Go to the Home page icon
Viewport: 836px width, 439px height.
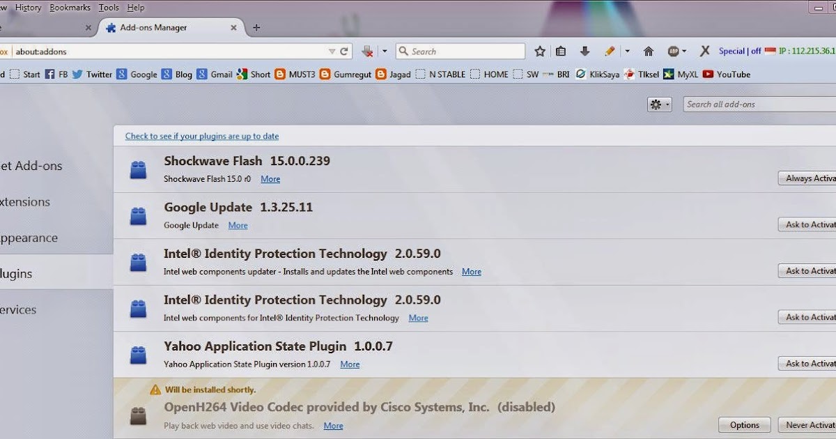click(649, 52)
